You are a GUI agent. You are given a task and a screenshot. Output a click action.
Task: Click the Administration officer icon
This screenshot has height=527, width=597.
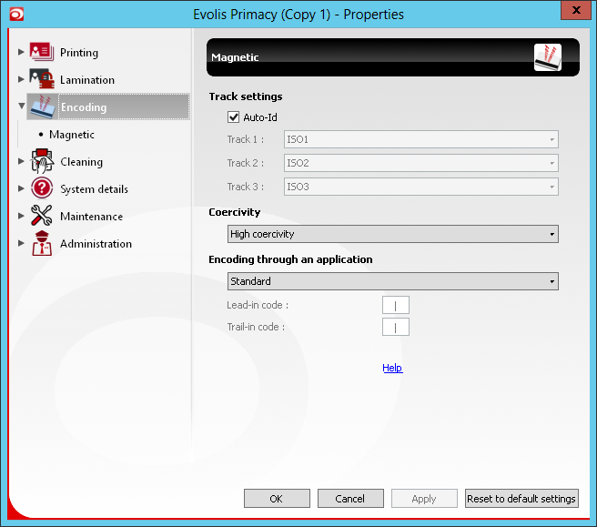click(x=42, y=243)
